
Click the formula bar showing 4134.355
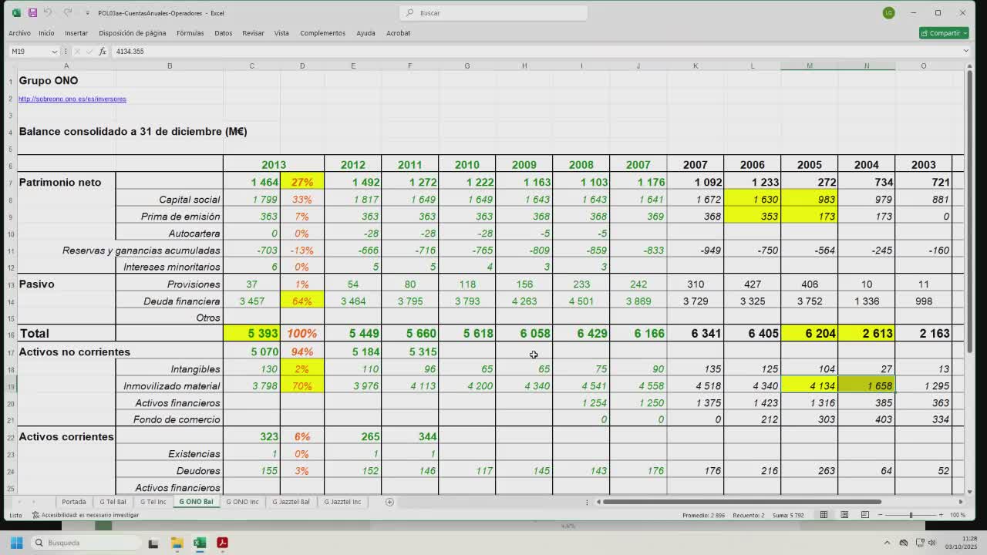pos(536,51)
